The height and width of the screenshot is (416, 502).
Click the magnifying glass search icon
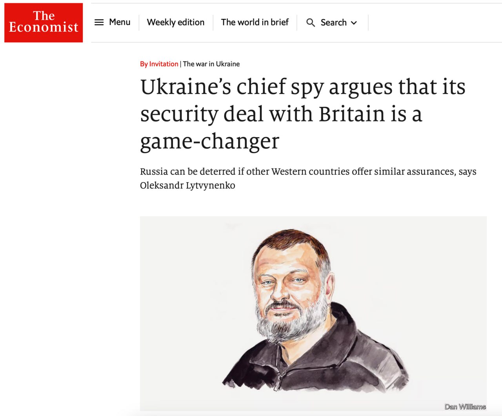pyautogui.click(x=311, y=23)
